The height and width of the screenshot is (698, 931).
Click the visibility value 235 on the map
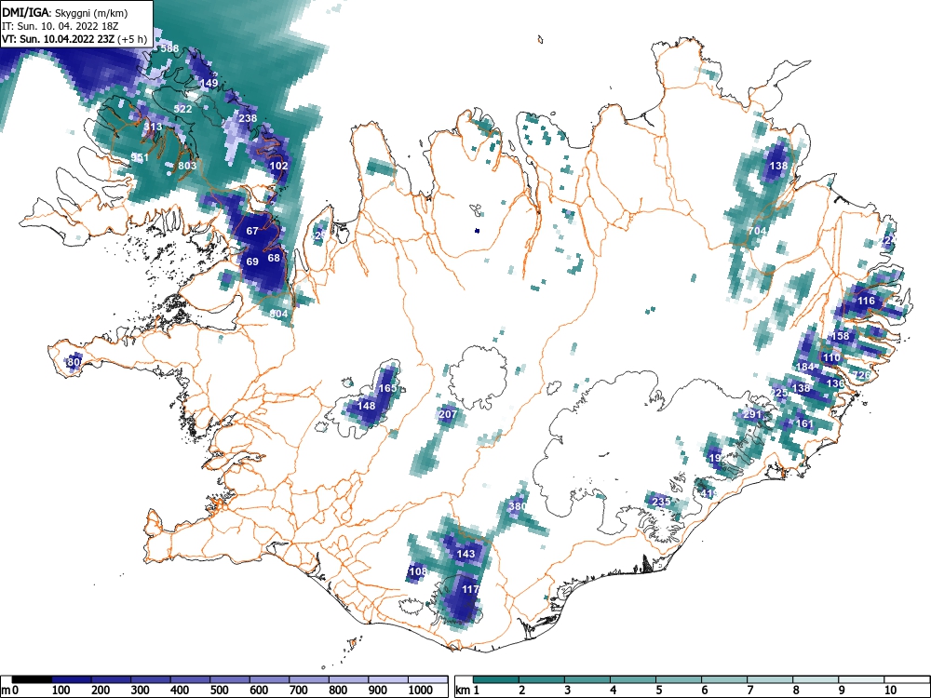(661, 502)
